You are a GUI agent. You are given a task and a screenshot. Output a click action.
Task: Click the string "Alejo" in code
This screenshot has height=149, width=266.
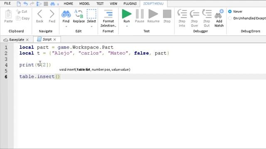coord(62,53)
